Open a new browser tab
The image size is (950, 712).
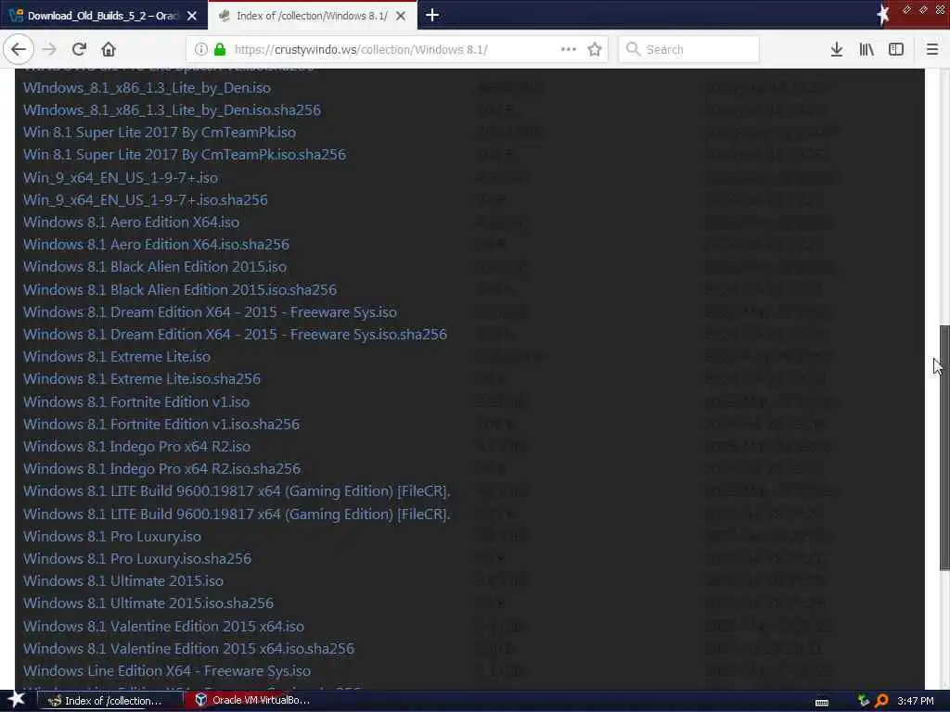[x=432, y=15]
